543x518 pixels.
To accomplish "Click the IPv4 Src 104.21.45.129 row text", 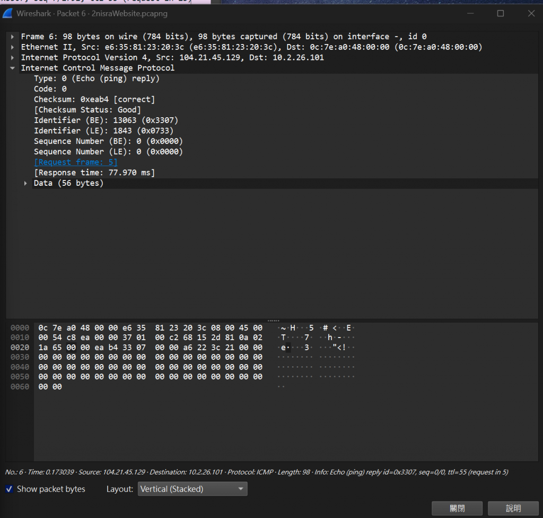I will tap(172, 57).
